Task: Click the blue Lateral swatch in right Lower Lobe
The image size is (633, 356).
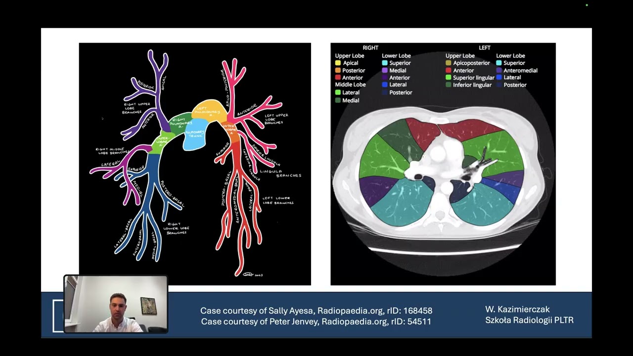Action: (385, 85)
